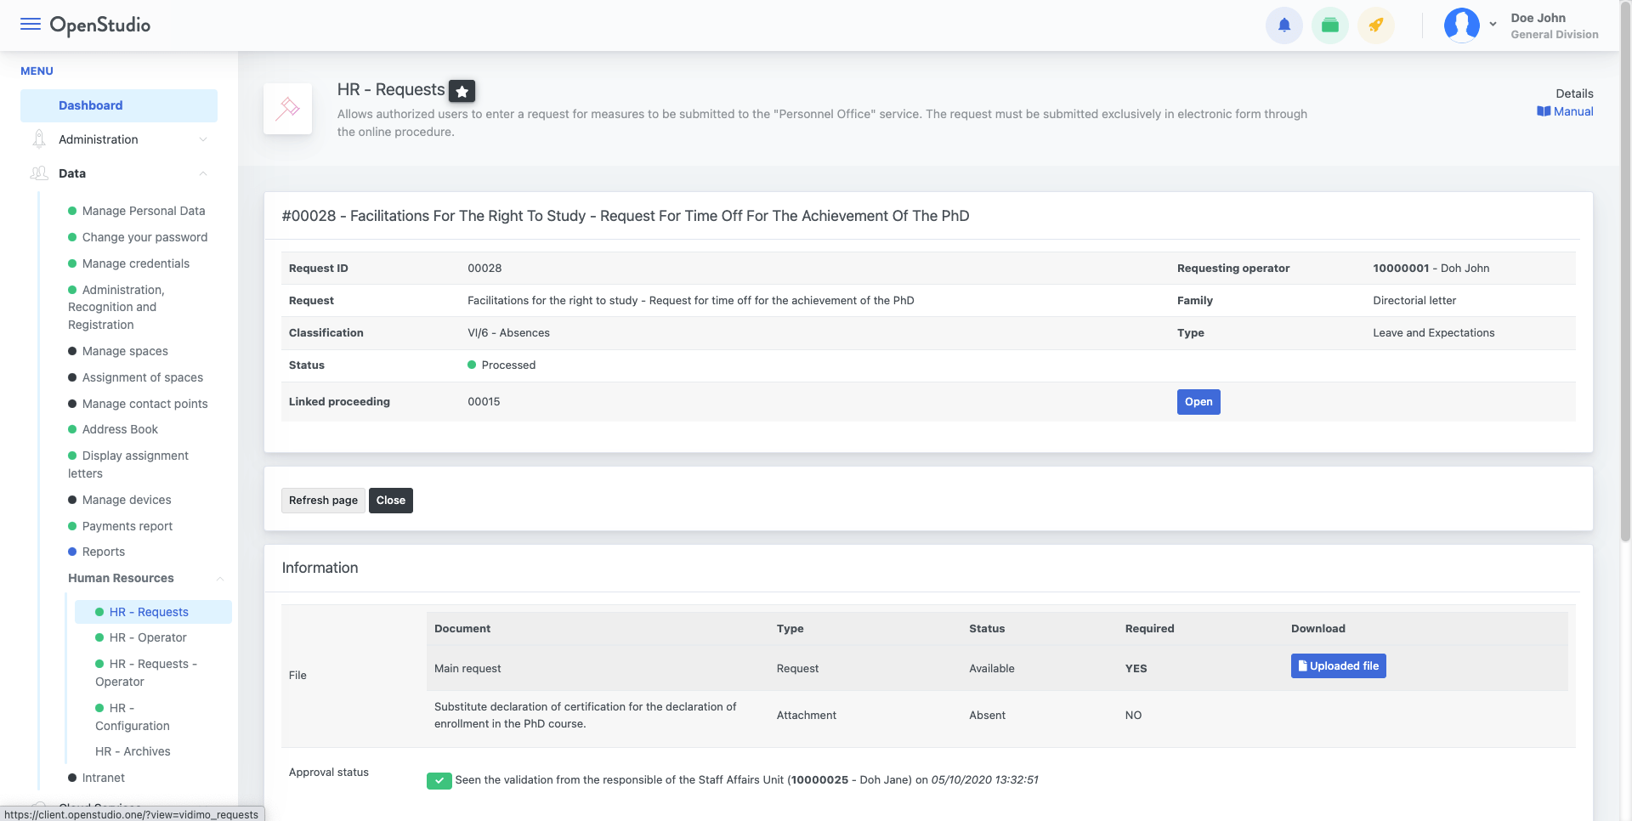Click the Request ID value 00028
Viewport: 1632px width, 821px height.
pyautogui.click(x=484, y=269)
